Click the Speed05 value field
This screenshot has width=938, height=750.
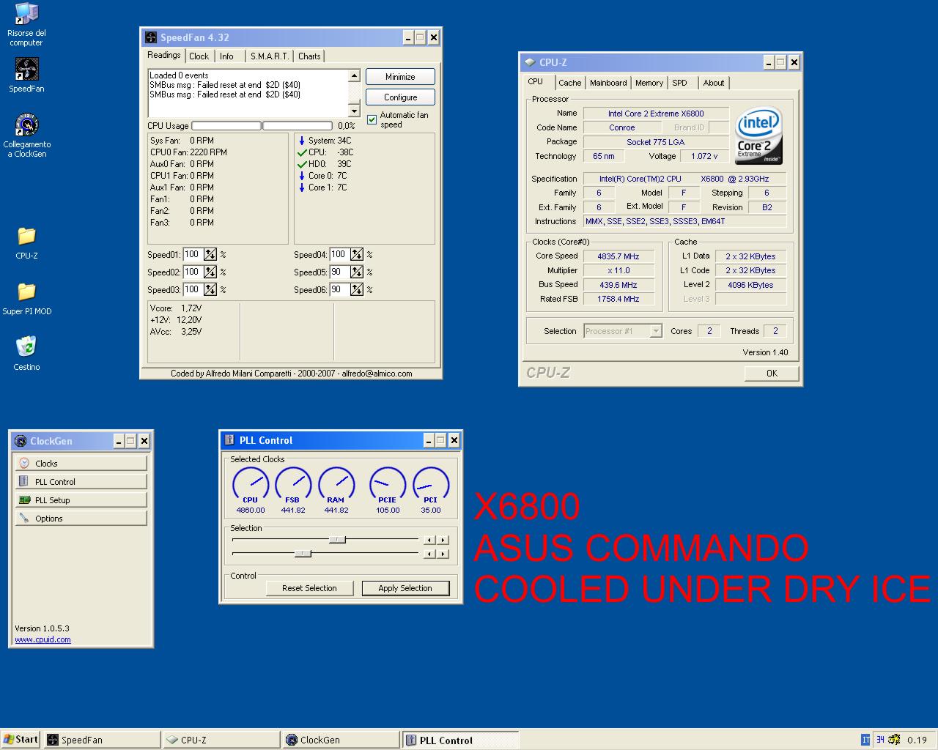click(339, 272)
